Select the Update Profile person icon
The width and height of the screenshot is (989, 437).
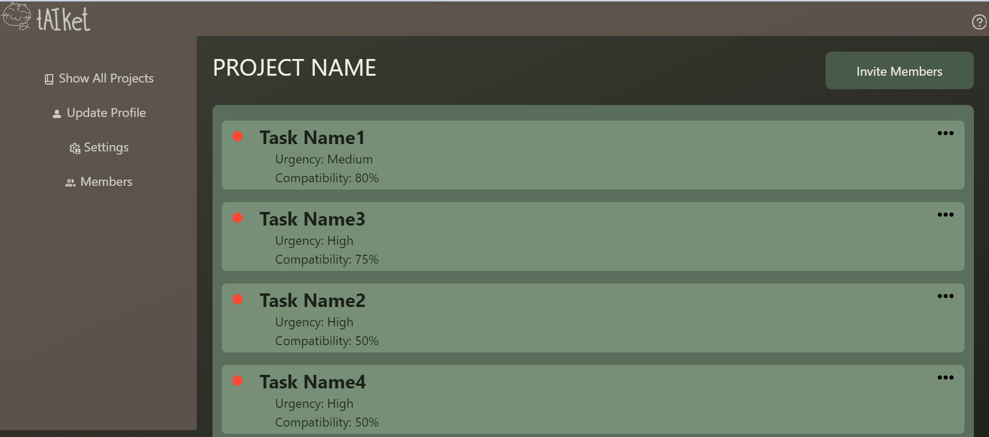[56, 113]
